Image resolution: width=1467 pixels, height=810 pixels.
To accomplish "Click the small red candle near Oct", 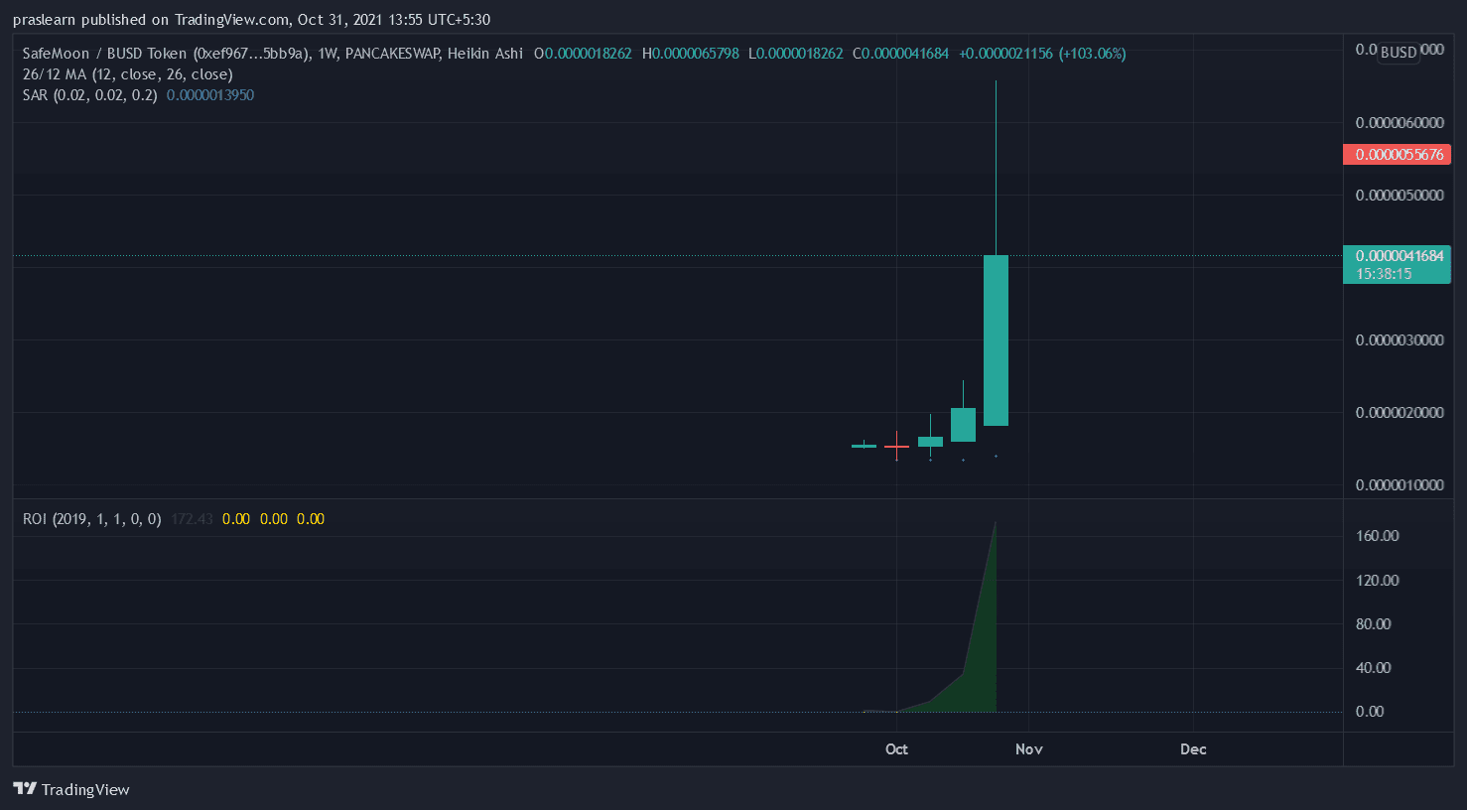I will (896, 447).
